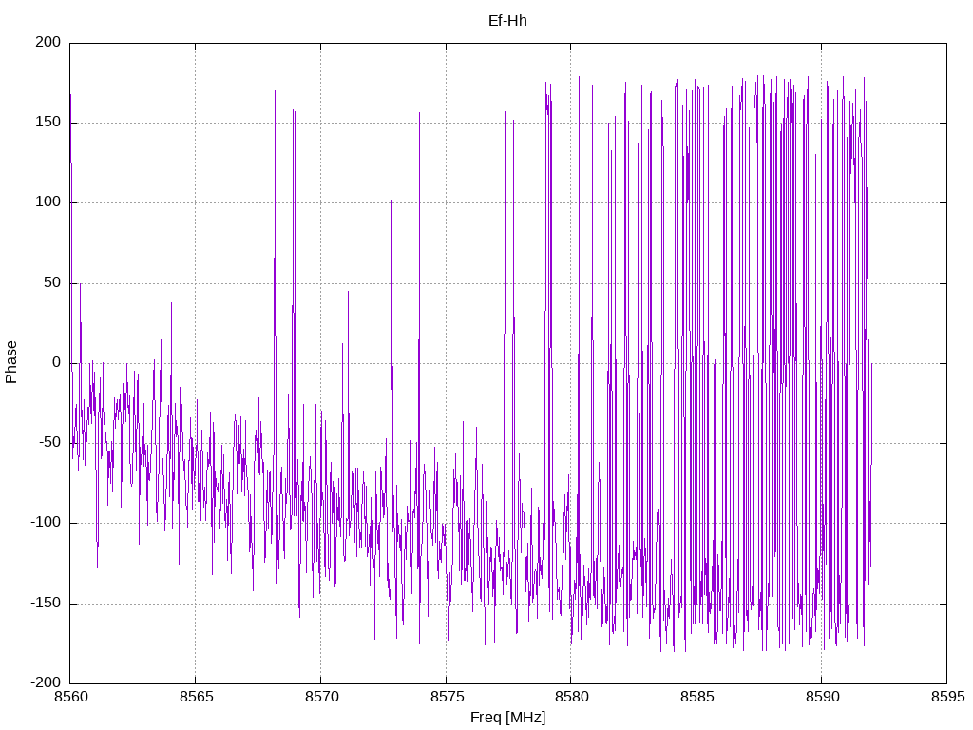Click the x-axis tick label '8570'

click(x=321, y=697)
